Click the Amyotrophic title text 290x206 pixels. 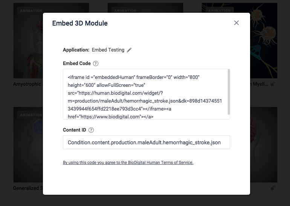pyautogui.click(x=27, y=84)
